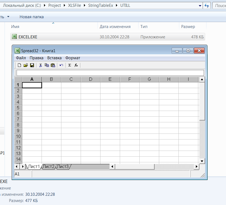
Task: Select row 1 header
Action: 18,85
